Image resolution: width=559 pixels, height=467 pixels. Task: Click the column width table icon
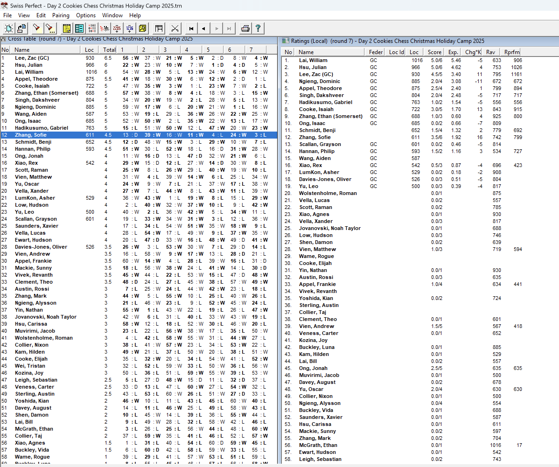159,28
